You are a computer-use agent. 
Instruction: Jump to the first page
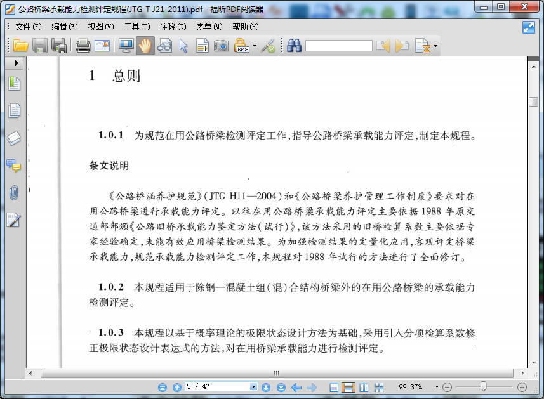pos(163,387)
